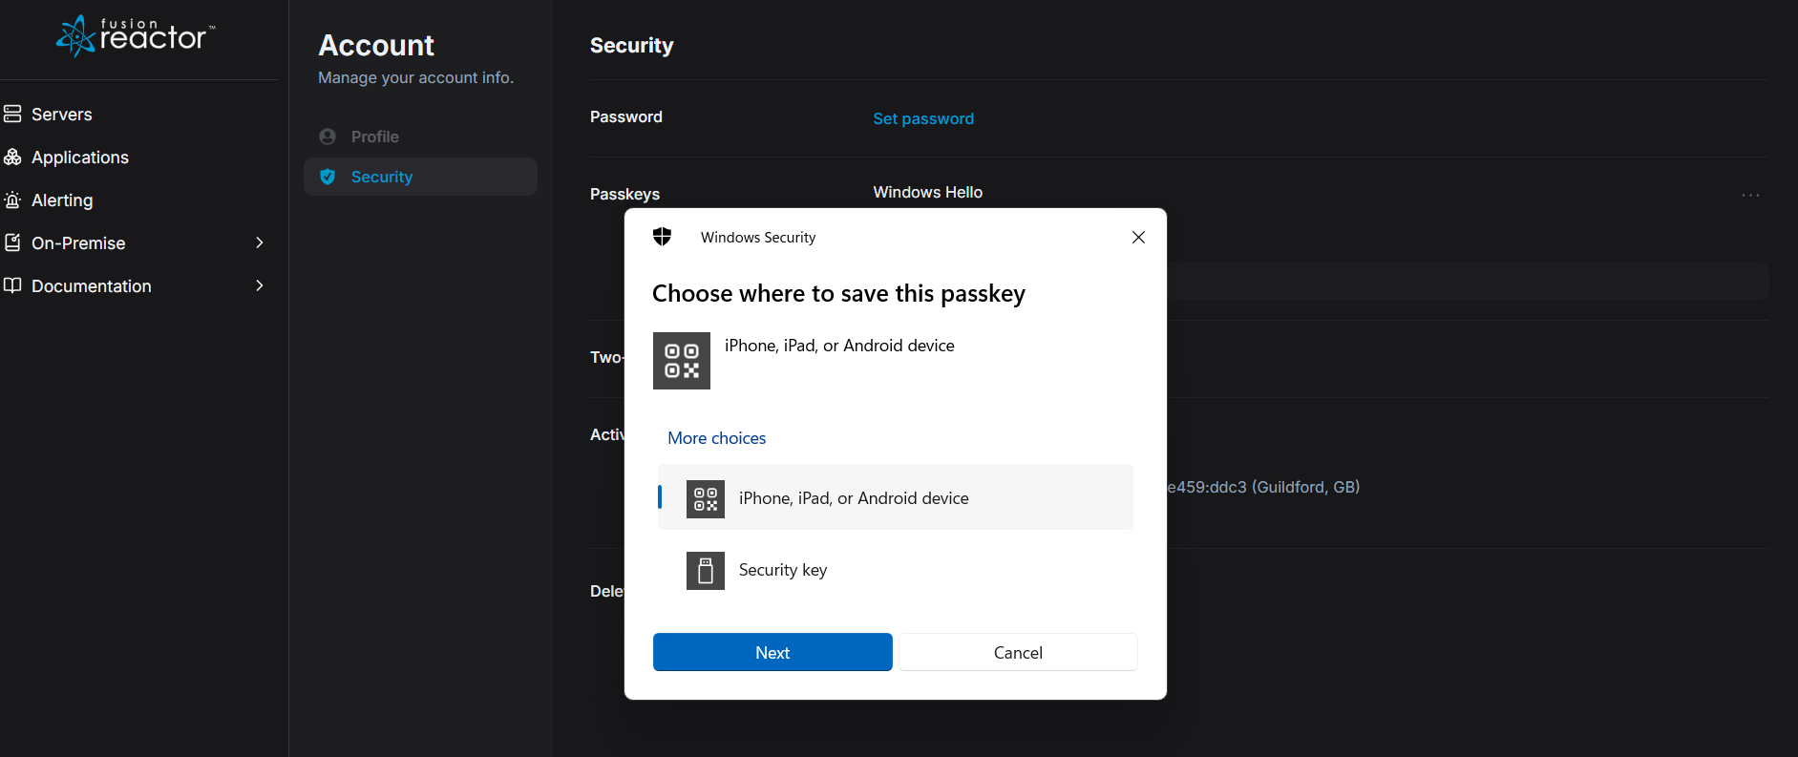
Task: Click the Security shield icon in Account menu
Action: click(x=328, y=177)
